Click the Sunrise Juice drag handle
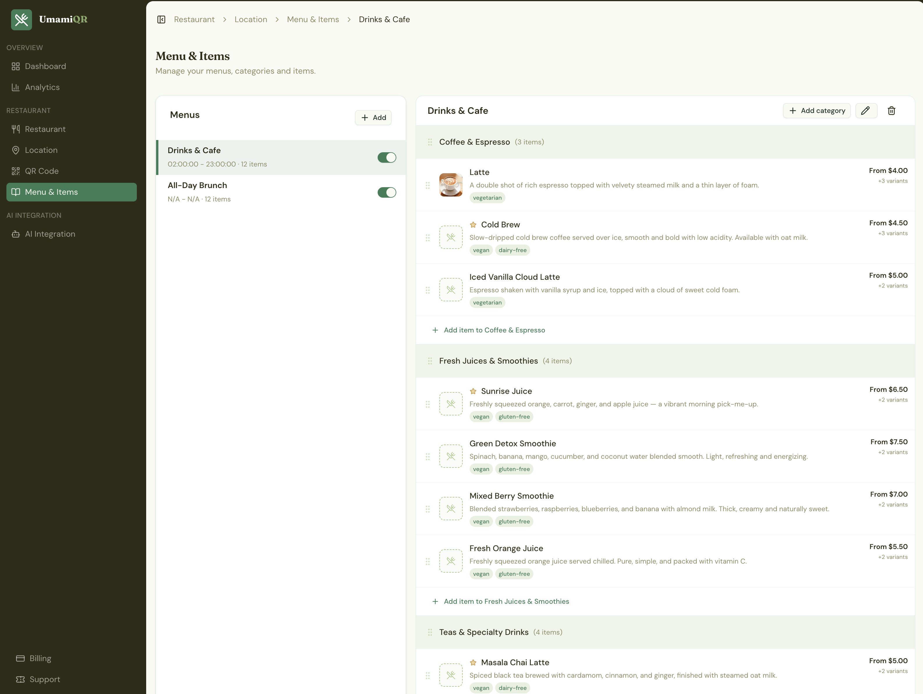The height and width of the screenshot is (694, 923). (428, 404)
